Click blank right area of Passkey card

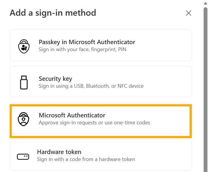tap(172, 45)
